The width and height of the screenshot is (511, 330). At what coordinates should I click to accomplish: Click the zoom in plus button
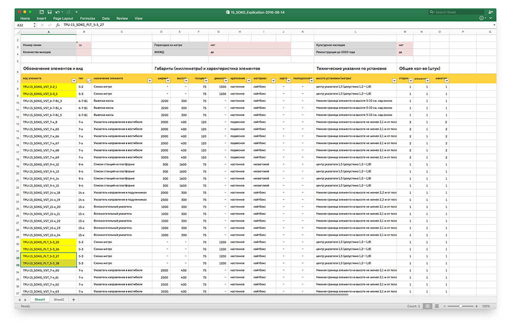click(477, 306)
